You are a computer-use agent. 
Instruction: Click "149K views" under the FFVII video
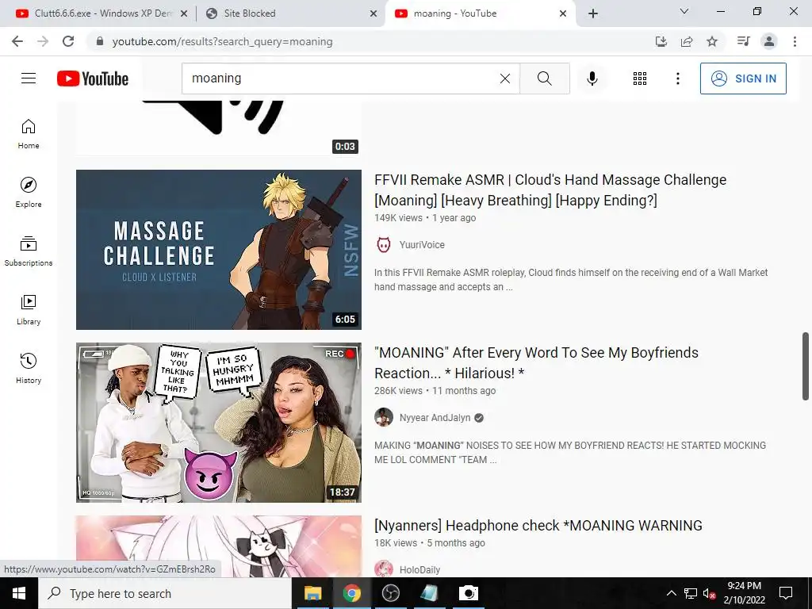point(398,218)
